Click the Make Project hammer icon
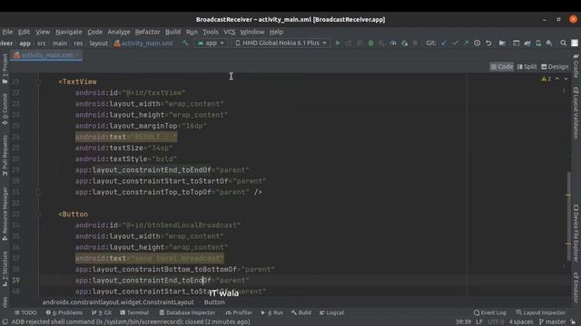The image size is (581, 326). (185, 43)
